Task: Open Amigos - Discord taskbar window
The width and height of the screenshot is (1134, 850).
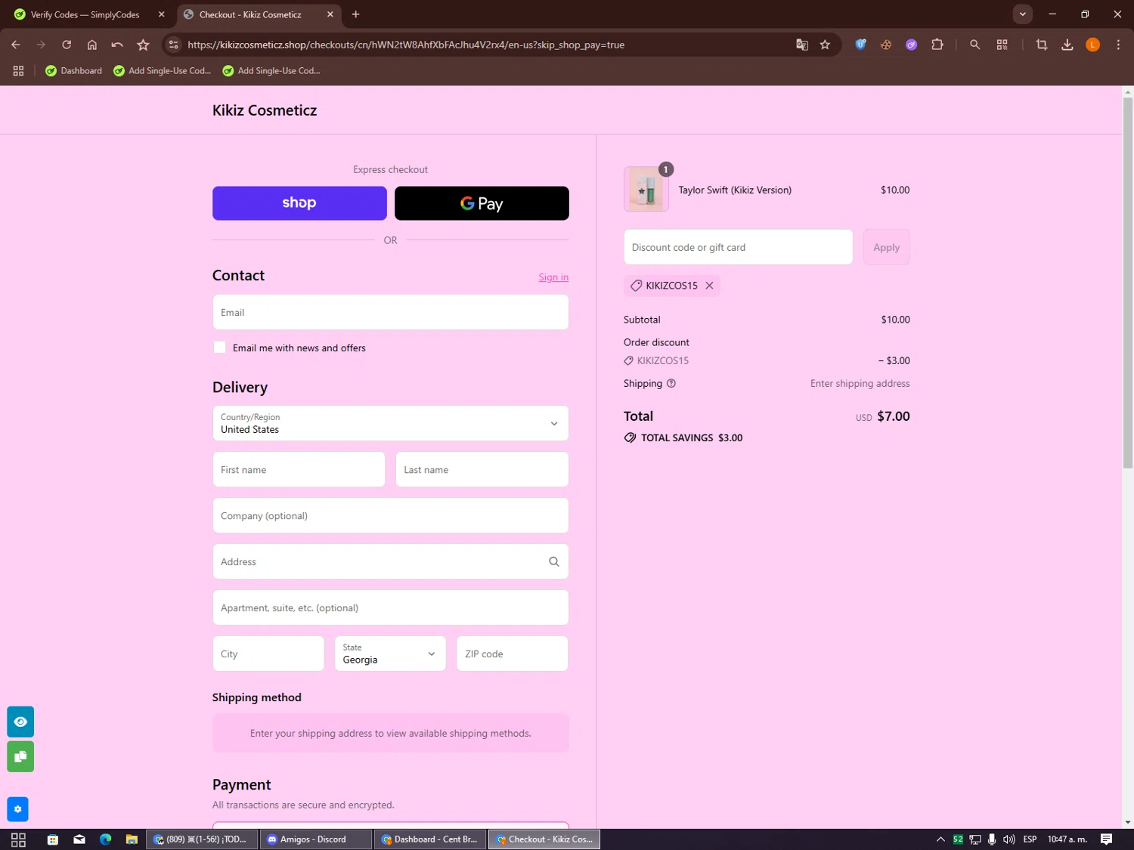Action: (x=316, y=839)
